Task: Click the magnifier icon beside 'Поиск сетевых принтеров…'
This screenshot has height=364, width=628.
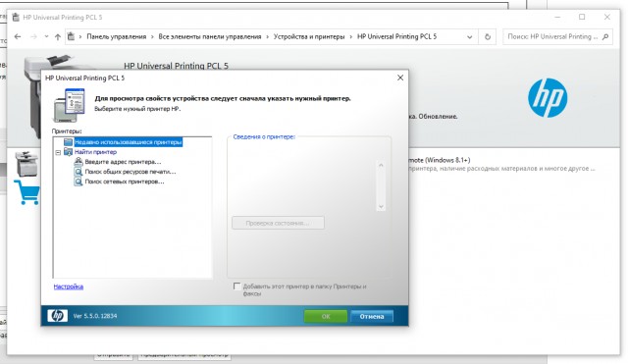Action: click(x=78, y=182)
